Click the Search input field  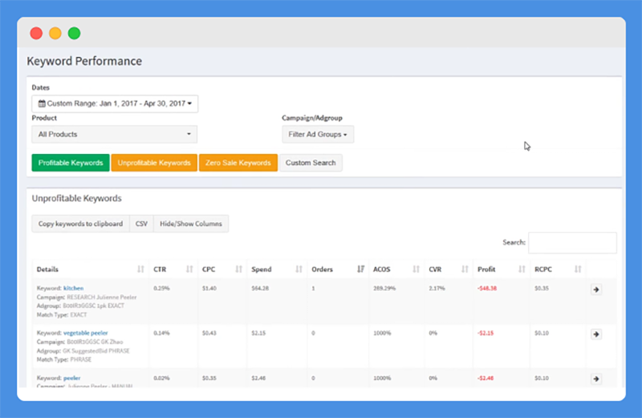click(x=572, y=242)
